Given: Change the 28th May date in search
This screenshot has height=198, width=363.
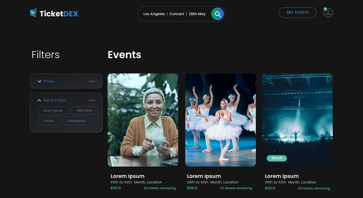Looking at the screenshot, I should 197,14.
